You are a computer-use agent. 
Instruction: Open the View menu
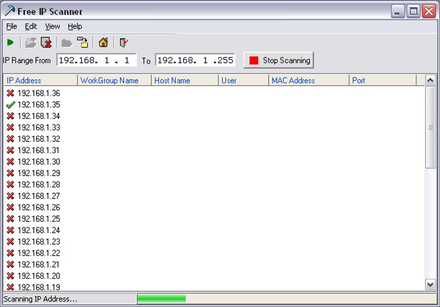[x=53, y=26]
